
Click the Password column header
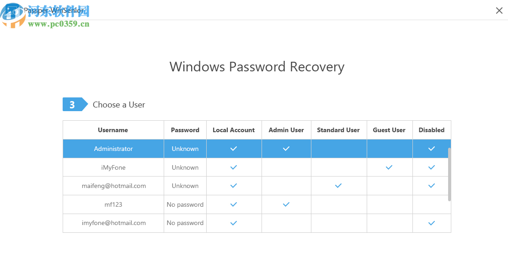point(185,130)
